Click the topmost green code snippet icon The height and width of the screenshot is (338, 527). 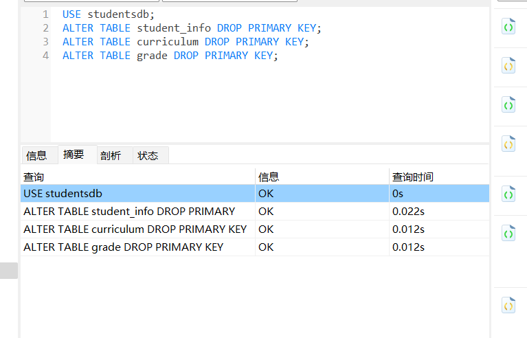508,27
